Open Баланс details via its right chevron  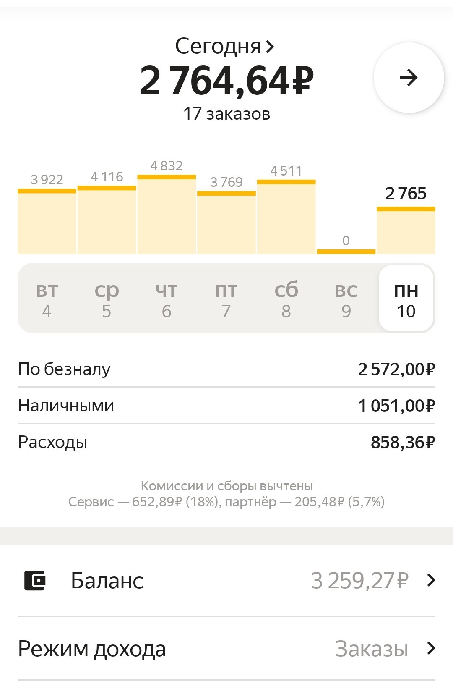[x=431, y=580]
